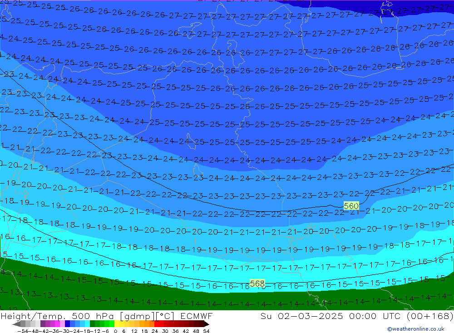Screen dimensions: 454x333
Task: Click the 560 geopotential contour label
Action: click(x=351, y=206)
